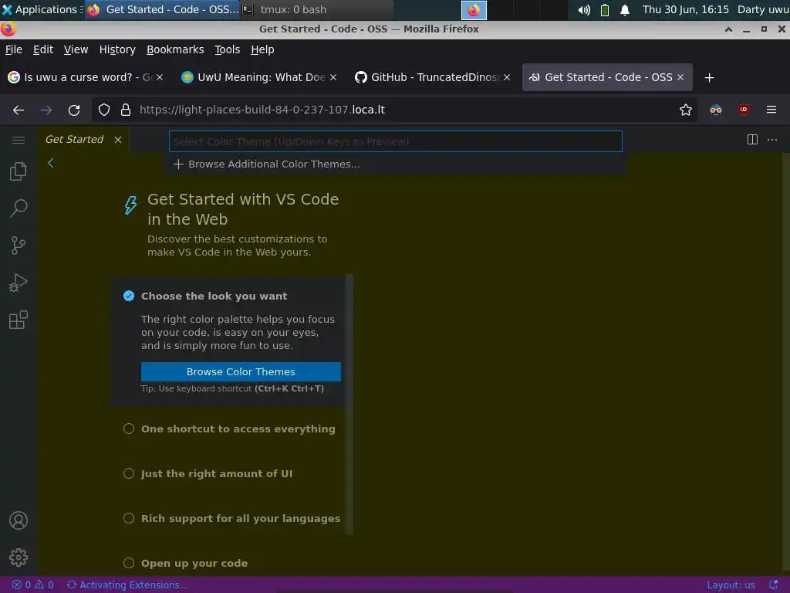This screenshot has height=593, width=790.
Task: Close the Get Started - Code - OSS browser tab
Action: click(x=680, y=78)
